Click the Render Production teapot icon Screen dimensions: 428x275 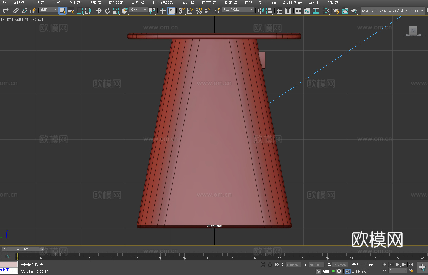point(354,11)
